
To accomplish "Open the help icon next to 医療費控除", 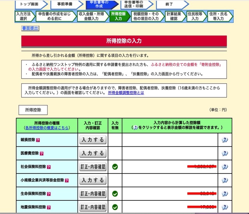I will coord(41,153).
